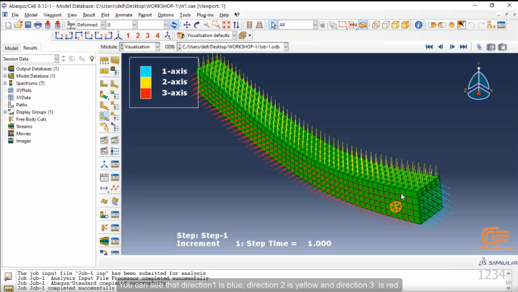Screen dimensions: 518x292
Task: Select Paths in the results tree
Action: pos(21,105)
